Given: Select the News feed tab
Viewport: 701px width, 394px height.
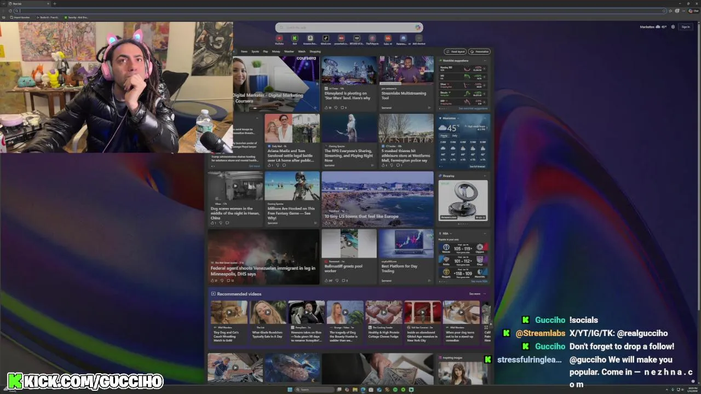Looking at the screenshot, I should 244,51.
